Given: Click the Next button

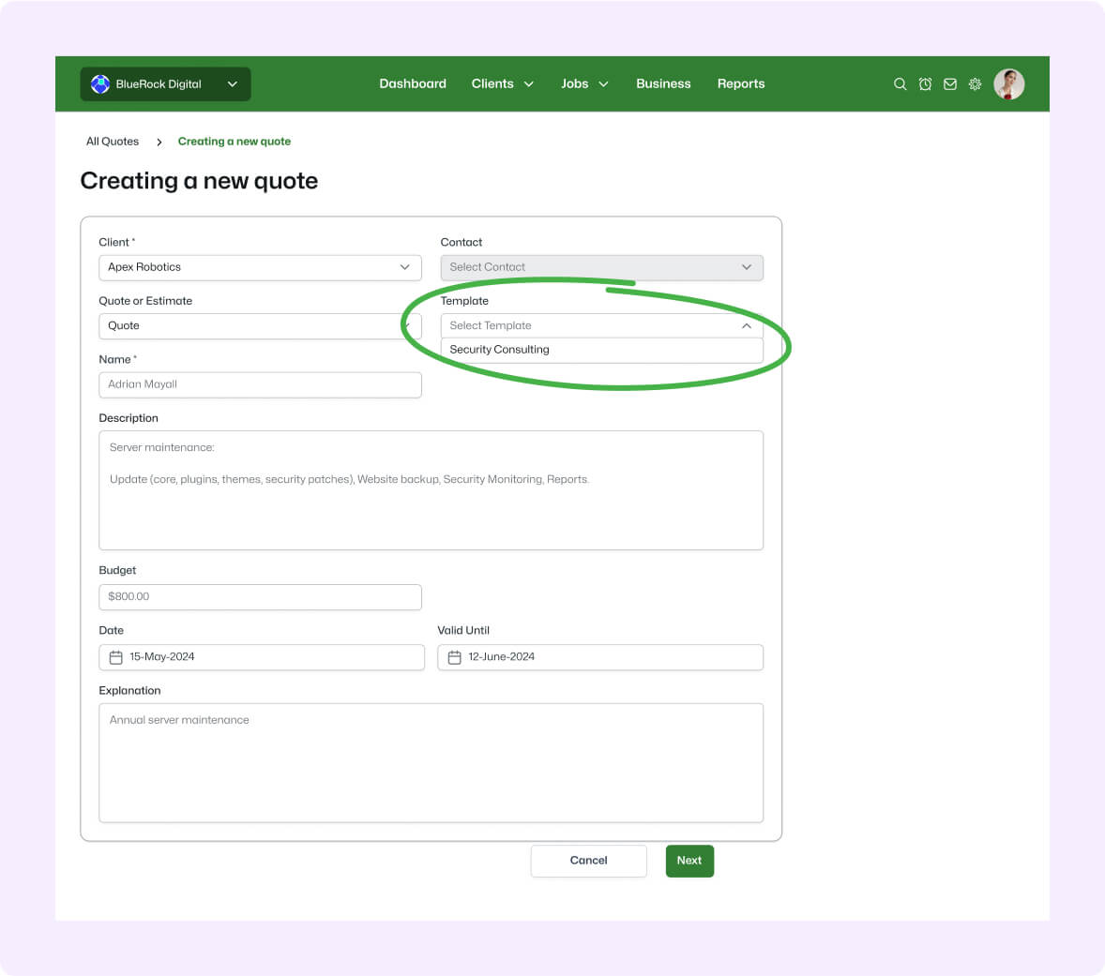Looking at the screenshot, I should pos(689,860).
